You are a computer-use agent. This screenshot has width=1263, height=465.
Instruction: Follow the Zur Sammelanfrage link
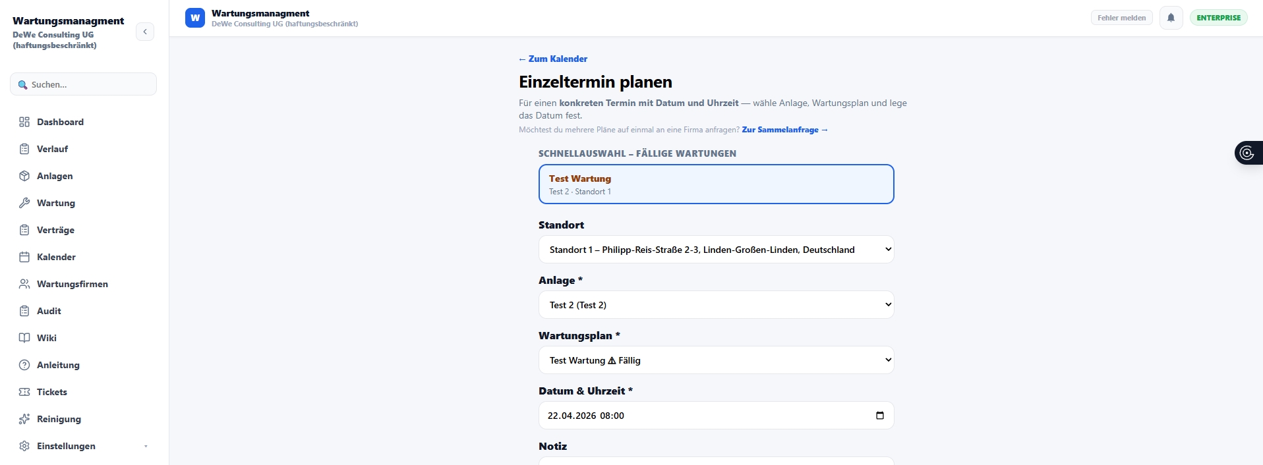[x=784, y=130]
